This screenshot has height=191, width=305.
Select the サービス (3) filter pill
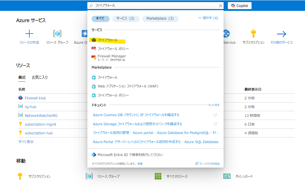point(125,19)
